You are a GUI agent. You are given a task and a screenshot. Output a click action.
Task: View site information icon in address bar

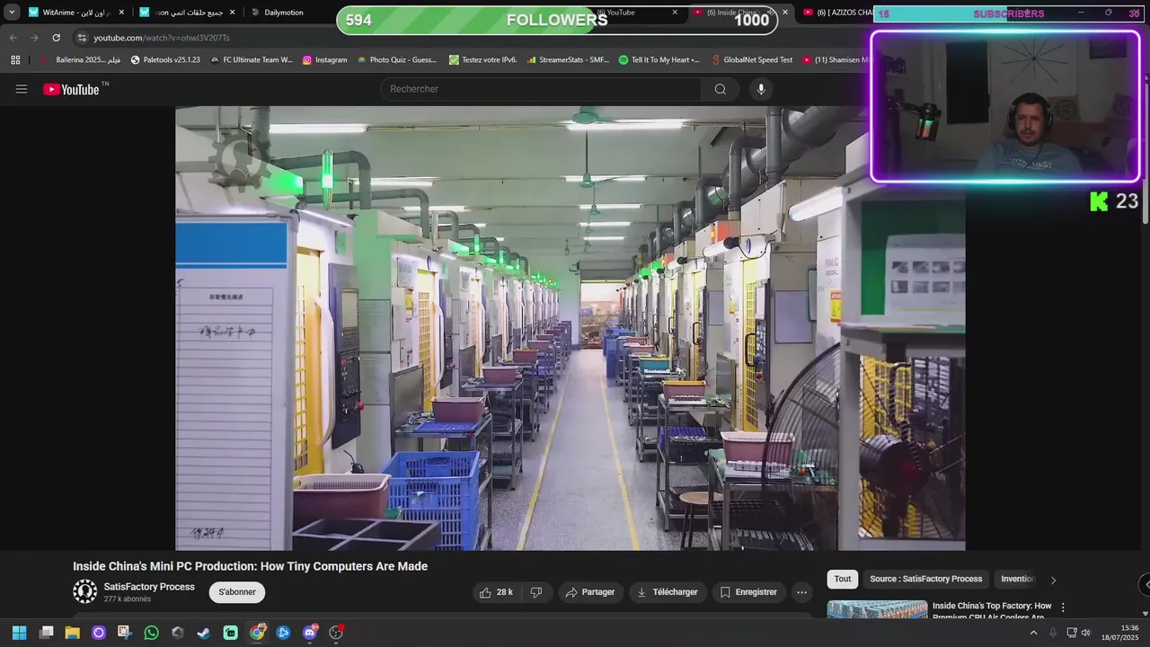82,38
